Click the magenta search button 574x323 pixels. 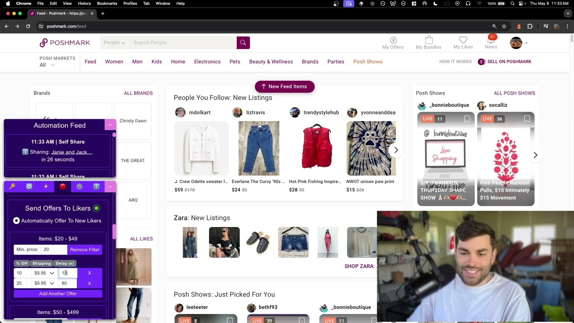point(243,43)
